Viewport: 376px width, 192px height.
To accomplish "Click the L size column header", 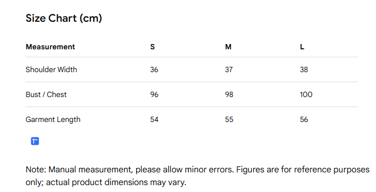I will pos(302,47).
